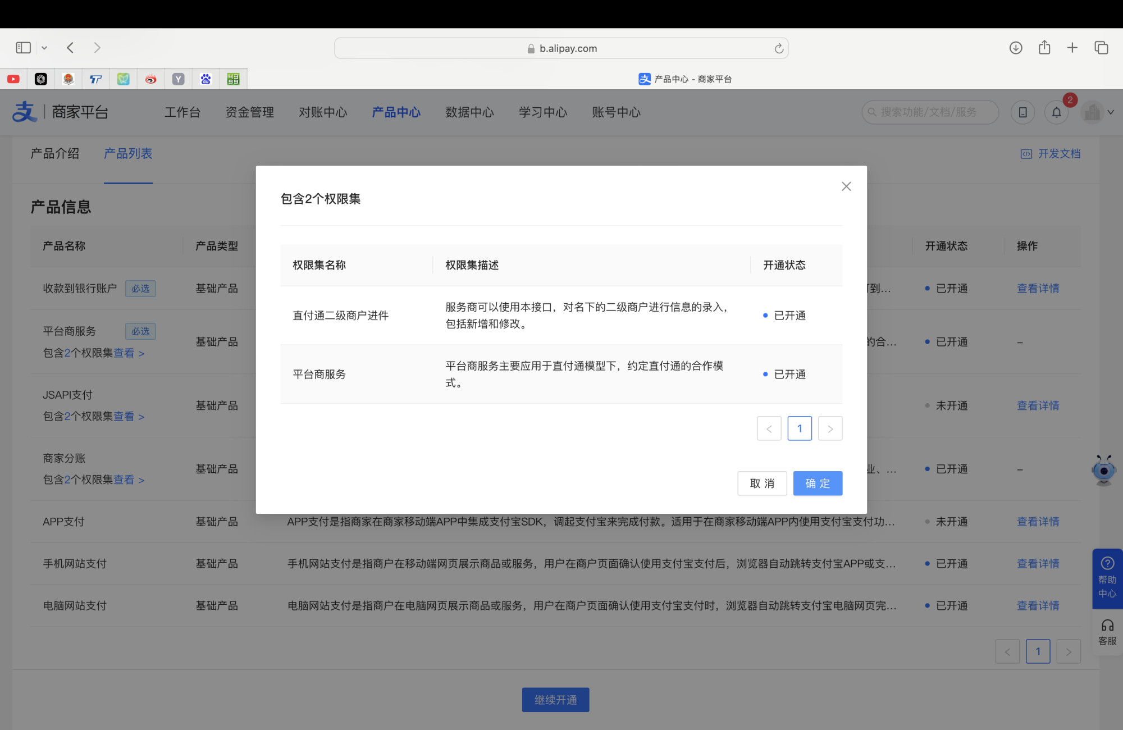Click the notification bell icon
Image resolution: width=1123 pixels, height=730 pixels.
pyautogui.click(x=1056, y=112)
